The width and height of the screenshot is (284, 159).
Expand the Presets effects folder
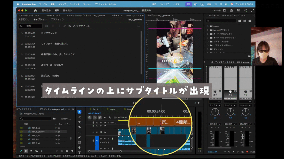click(x=208, y=26)
